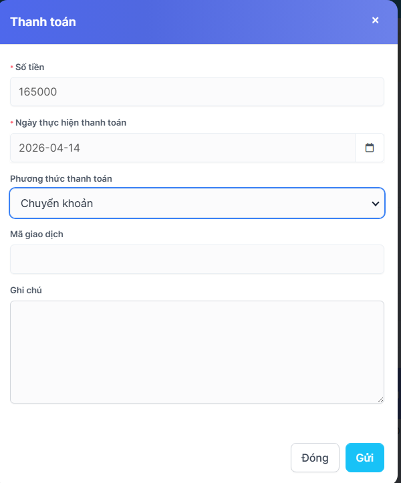This screenshot has width=401, height=483.
Task: Click the Số tiền field label
Action: 30,67
